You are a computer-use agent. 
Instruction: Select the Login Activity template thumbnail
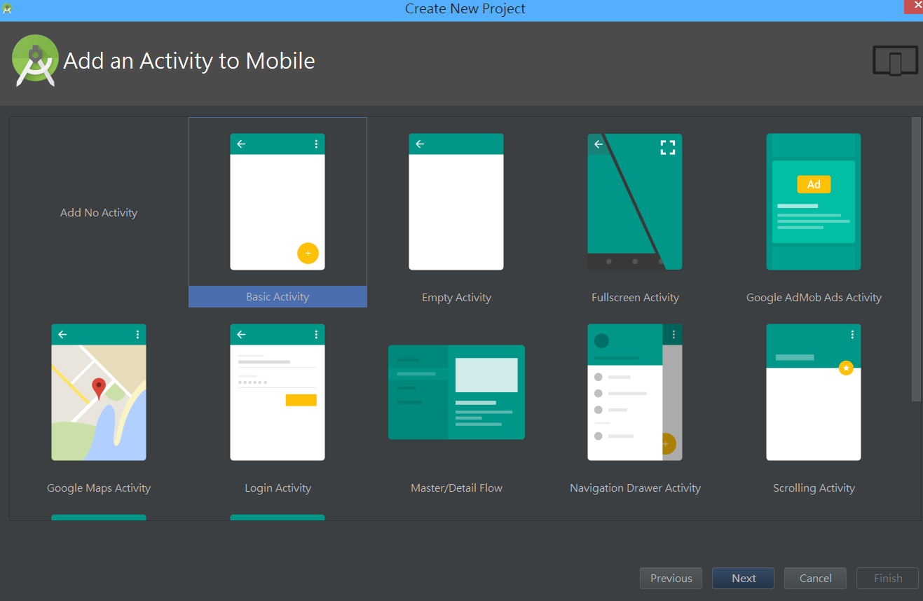(278, 392)
